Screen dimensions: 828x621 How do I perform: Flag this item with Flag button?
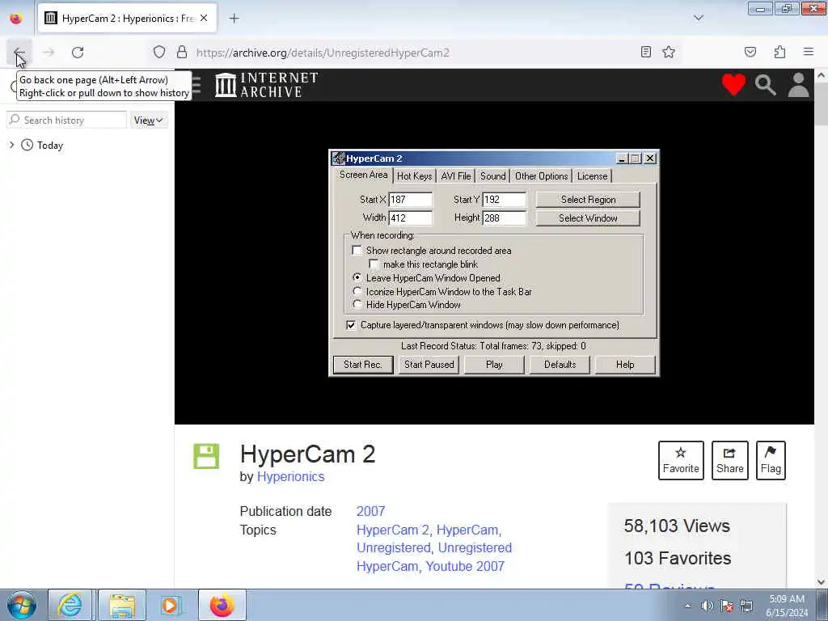(x=771, y=460)
